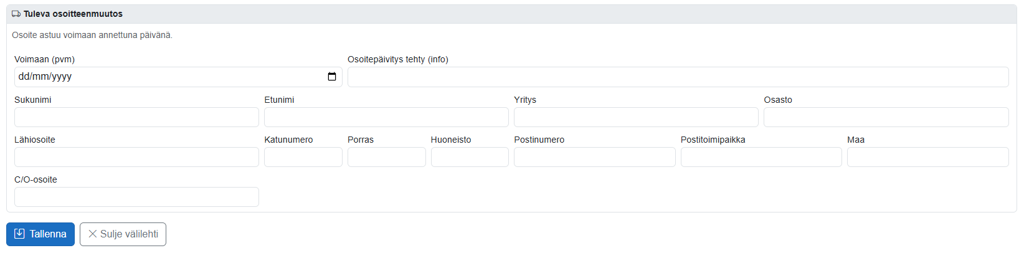The width and height of the screenshot is (1024, 253).
Task: Focus the Postinumero field
Action: (x=595, y=157)
